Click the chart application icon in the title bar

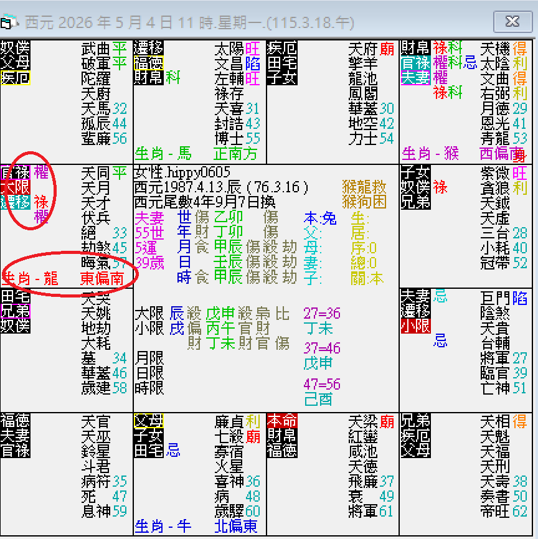[9, 20]
